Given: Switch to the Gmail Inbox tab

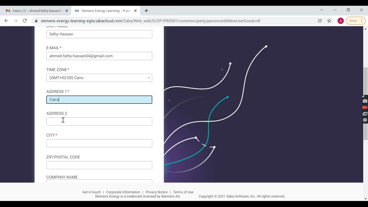Looking at the screenshot, I should click(37, 11).
